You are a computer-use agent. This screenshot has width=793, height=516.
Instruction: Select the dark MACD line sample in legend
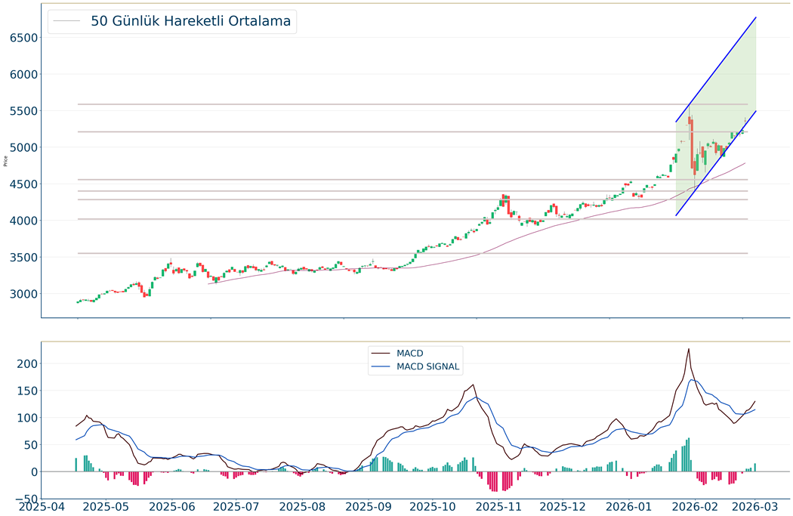(x=381, y=353)
